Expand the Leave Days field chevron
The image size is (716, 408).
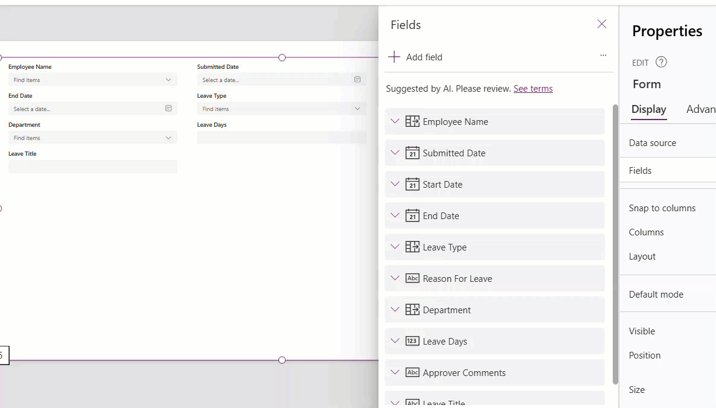(395, 341)
